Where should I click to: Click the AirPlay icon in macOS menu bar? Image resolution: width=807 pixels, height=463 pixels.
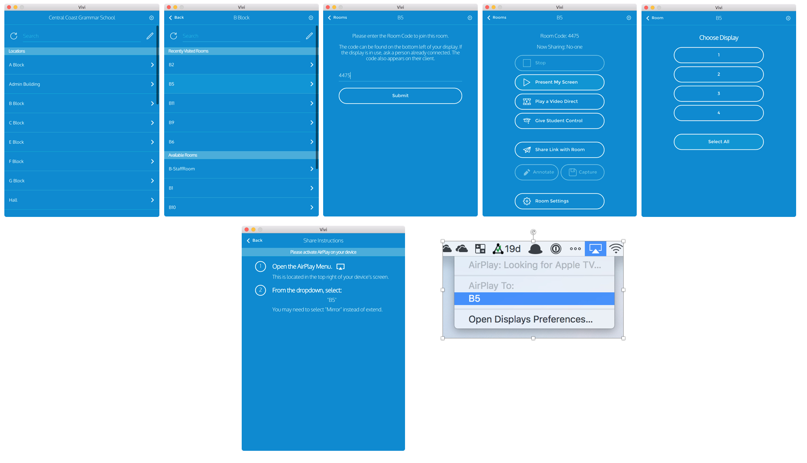pos(595,249)
